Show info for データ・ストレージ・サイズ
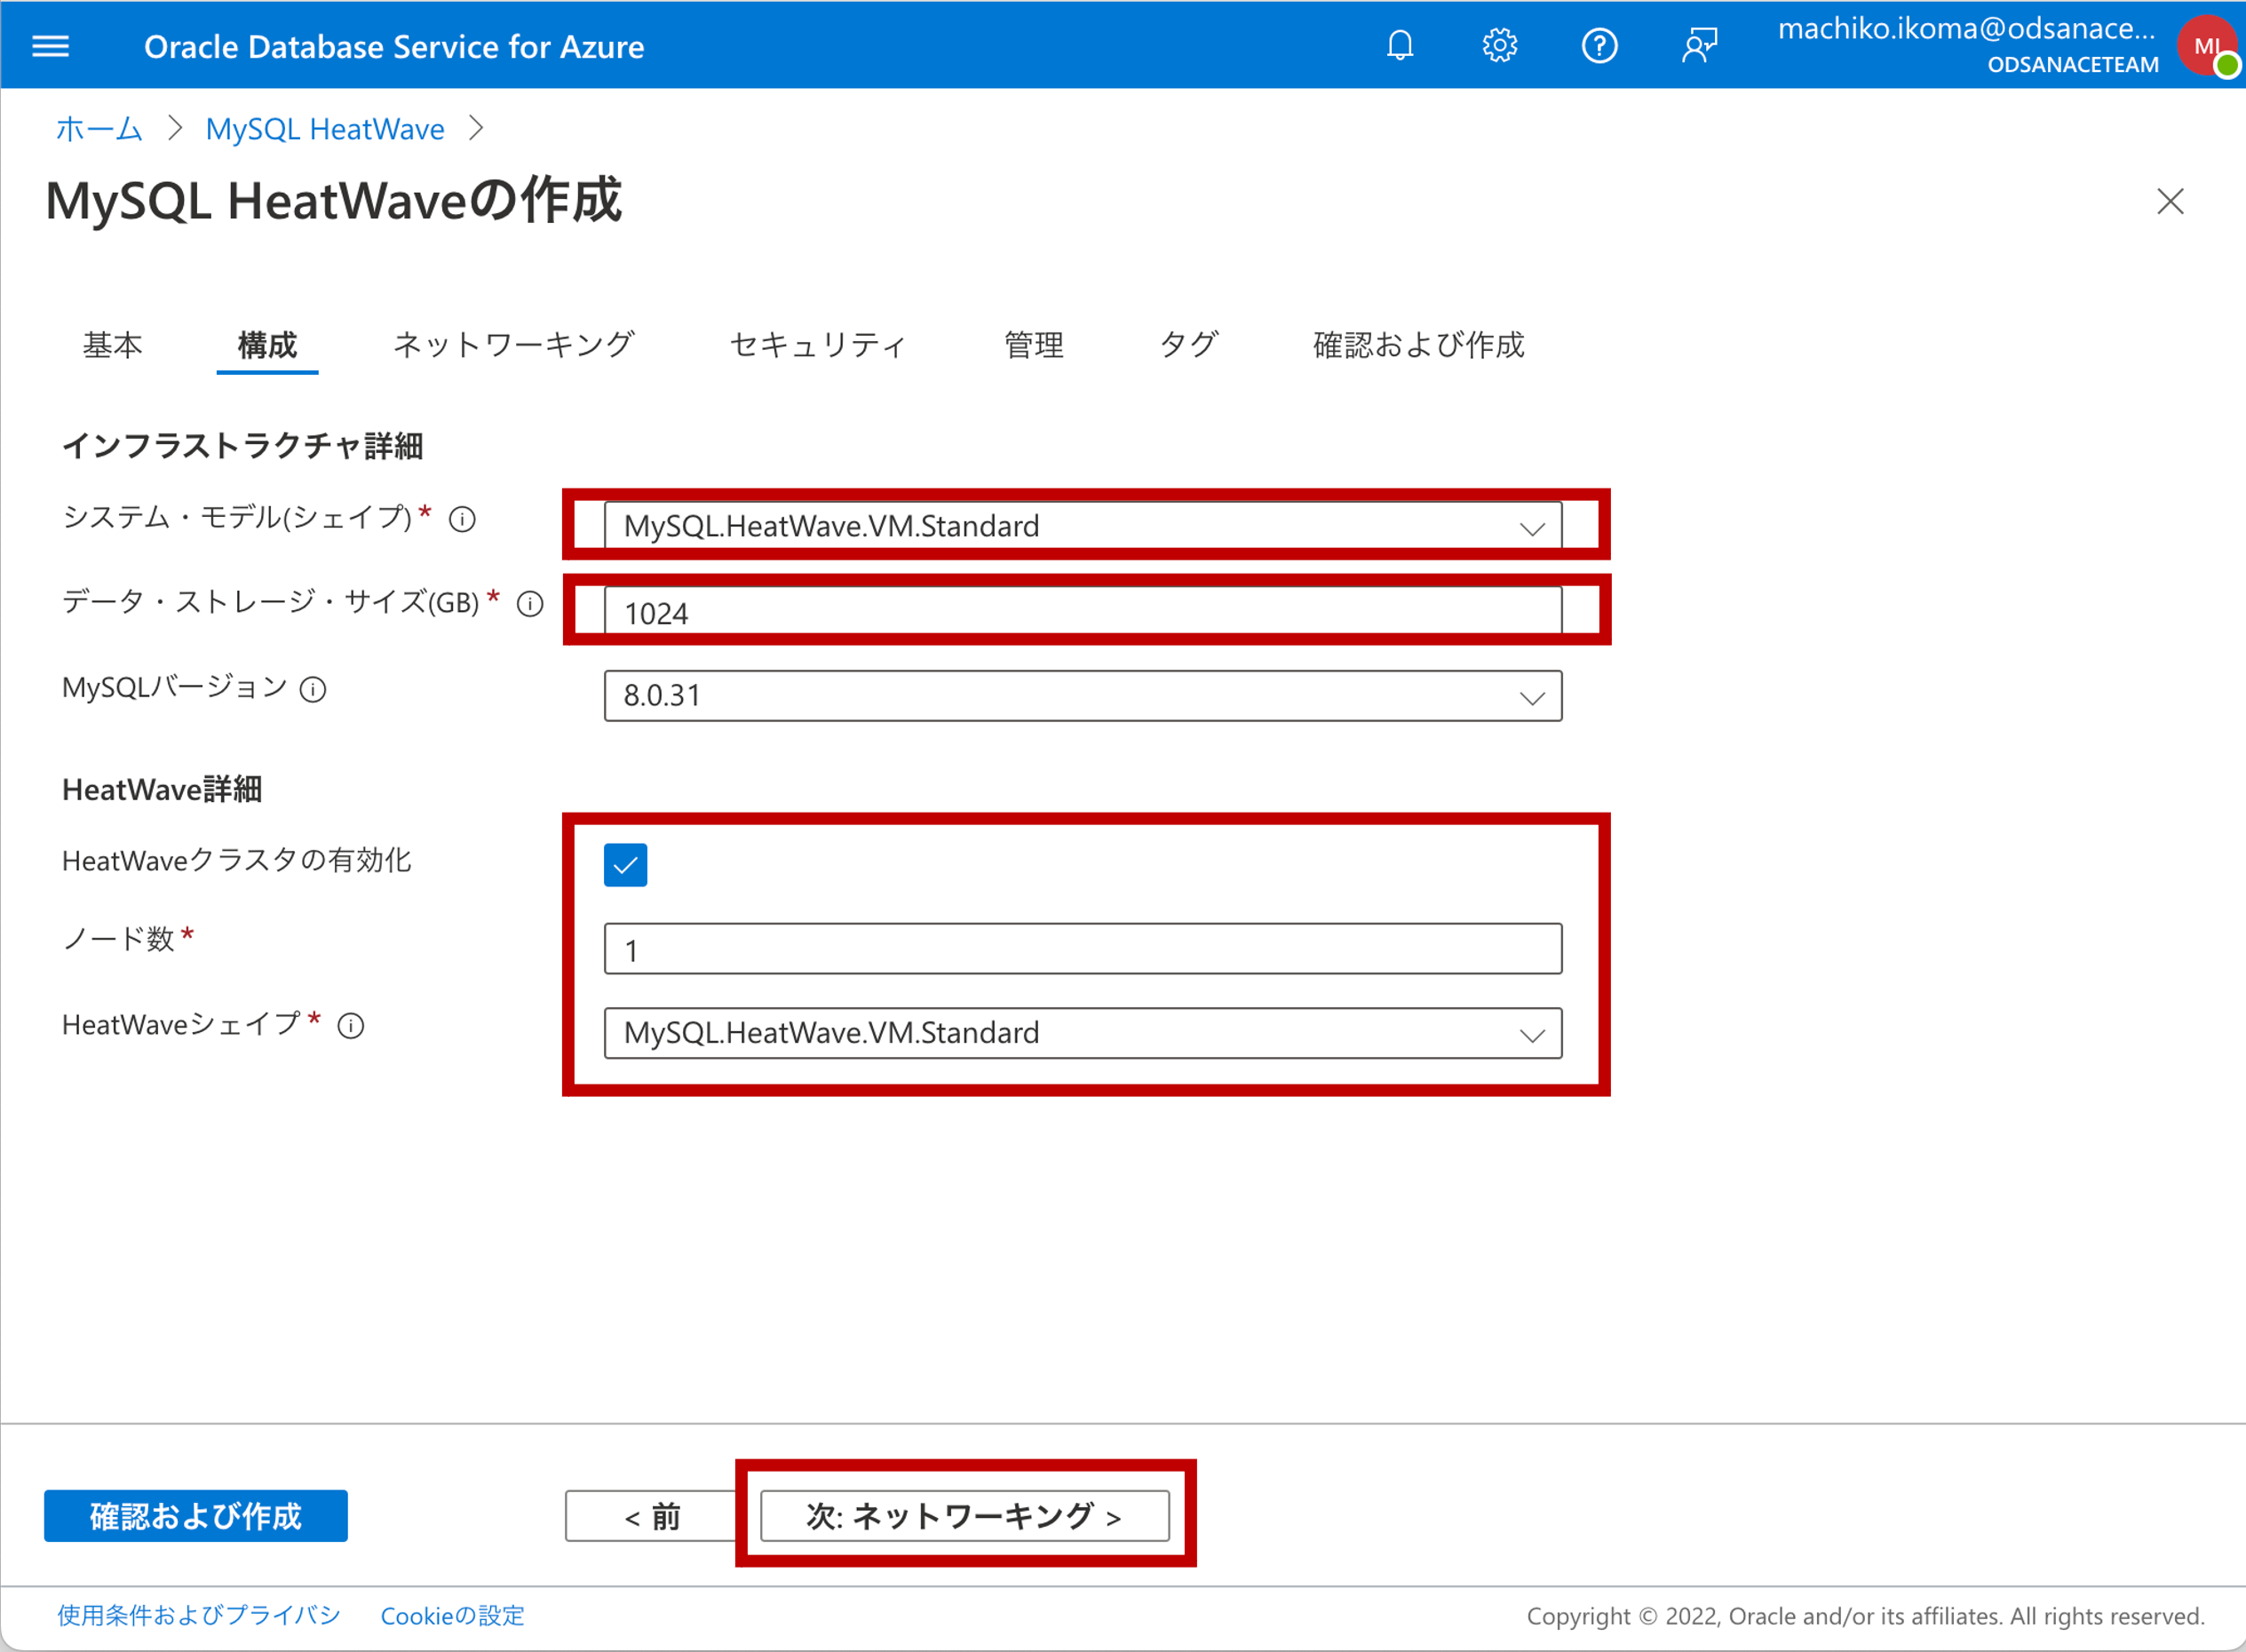The width and height of the screenshot is (2246, 1652). point(530,604)
